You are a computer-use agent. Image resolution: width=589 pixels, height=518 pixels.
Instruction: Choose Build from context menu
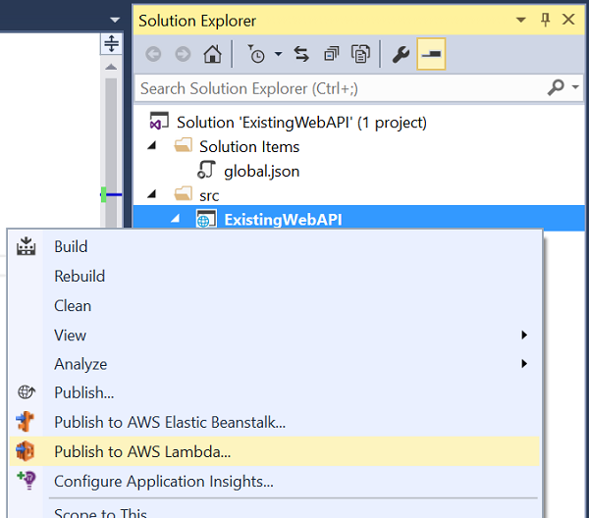[274, 247]
